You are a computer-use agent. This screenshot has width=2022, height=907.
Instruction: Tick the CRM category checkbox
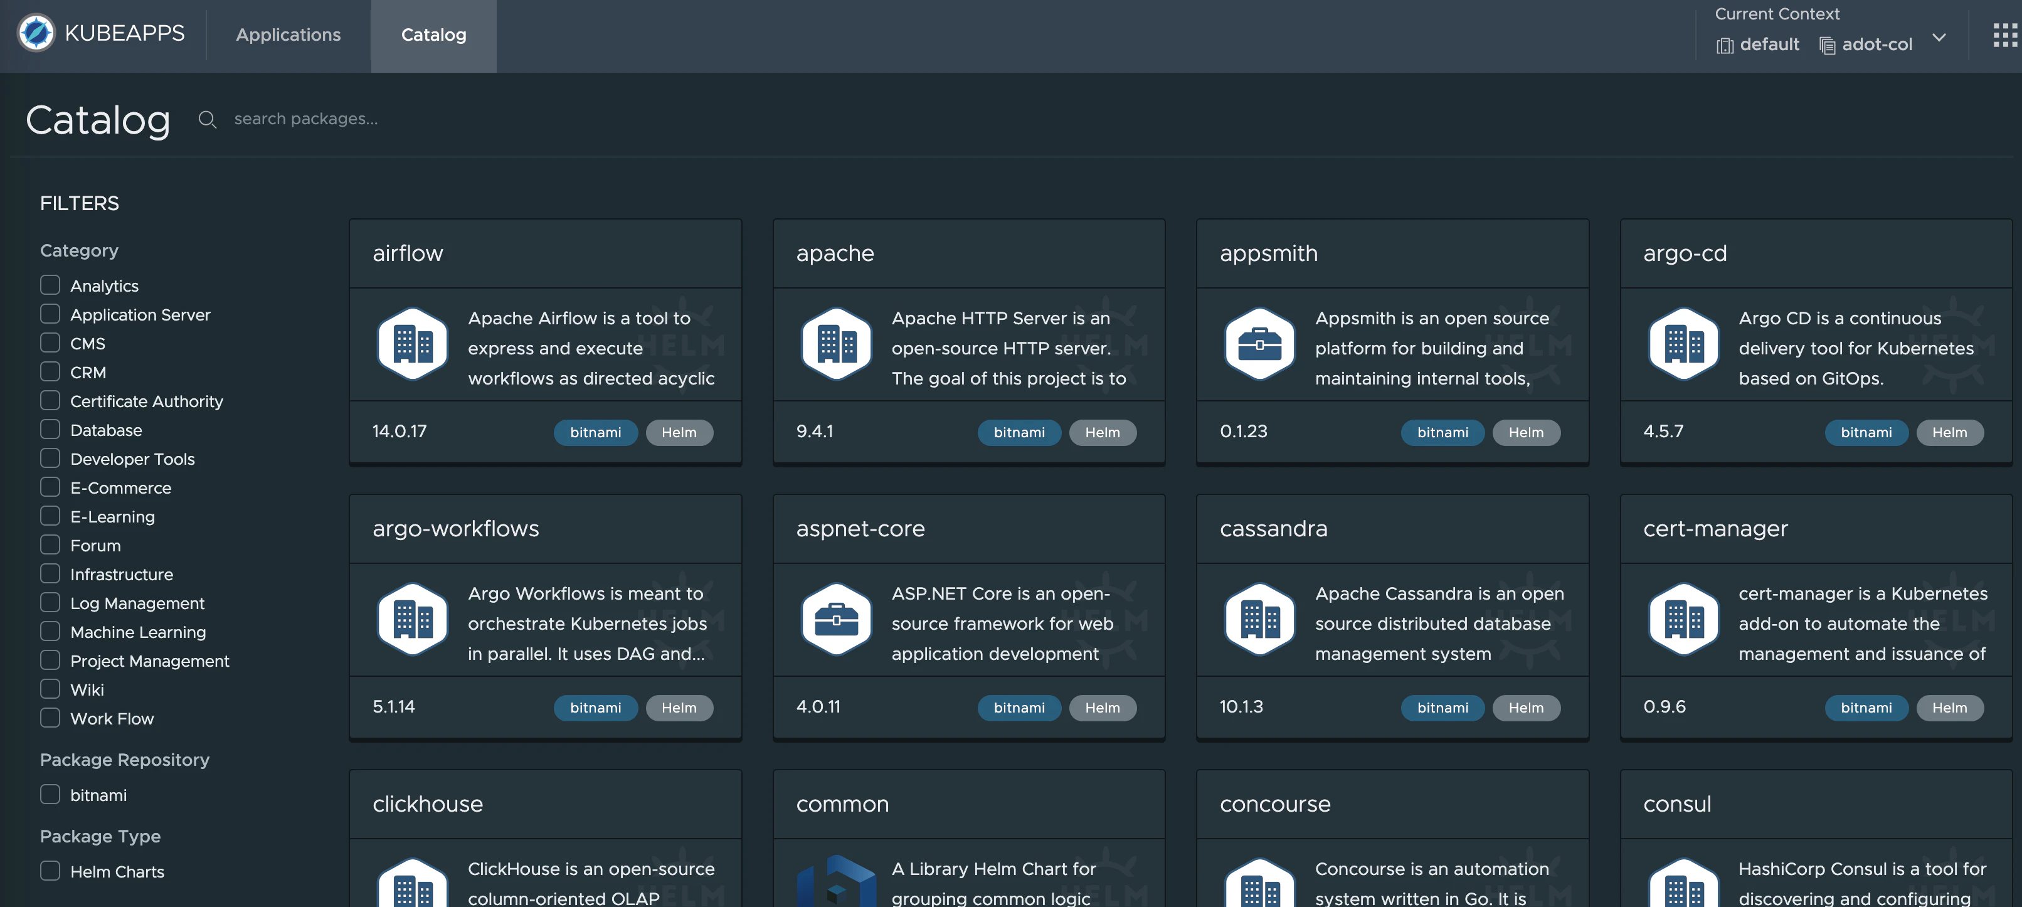click(50, 371)
